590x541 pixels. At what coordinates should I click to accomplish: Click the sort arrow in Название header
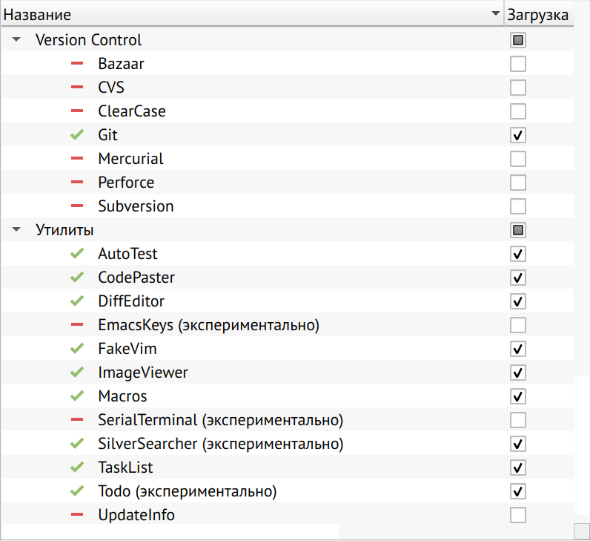(496, 14)
